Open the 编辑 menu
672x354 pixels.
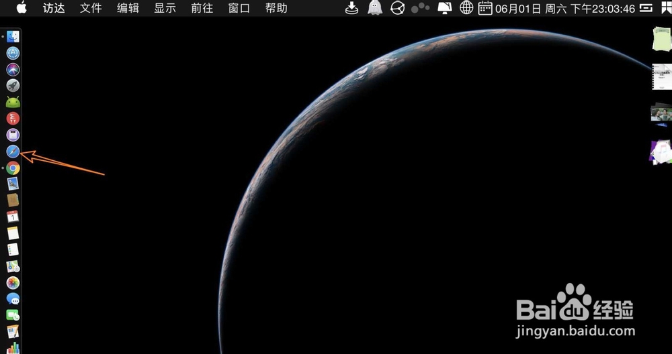tap(128, 8)
